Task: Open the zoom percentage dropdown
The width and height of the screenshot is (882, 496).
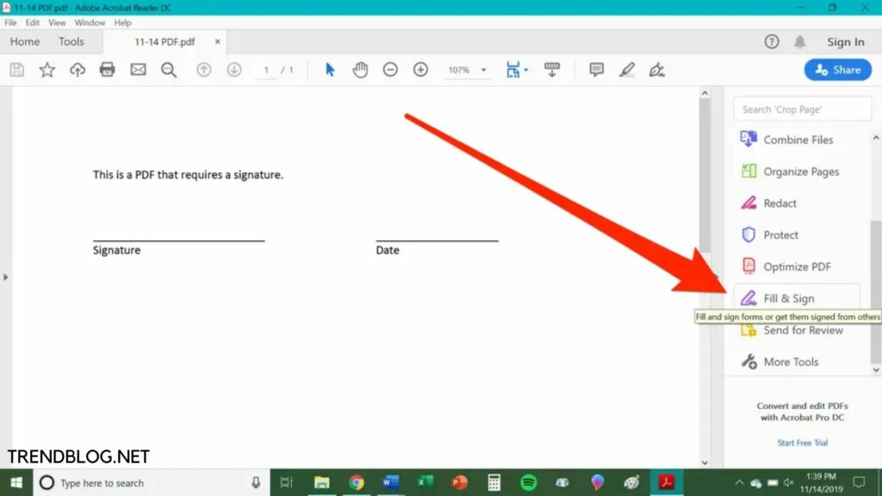Action: pos(482,70)
